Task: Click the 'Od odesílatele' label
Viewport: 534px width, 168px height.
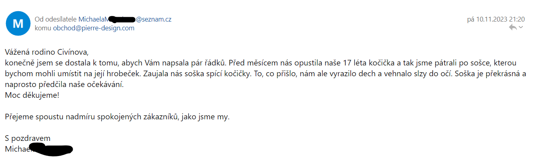Action: pyautogui.click(x=56, y=19)
